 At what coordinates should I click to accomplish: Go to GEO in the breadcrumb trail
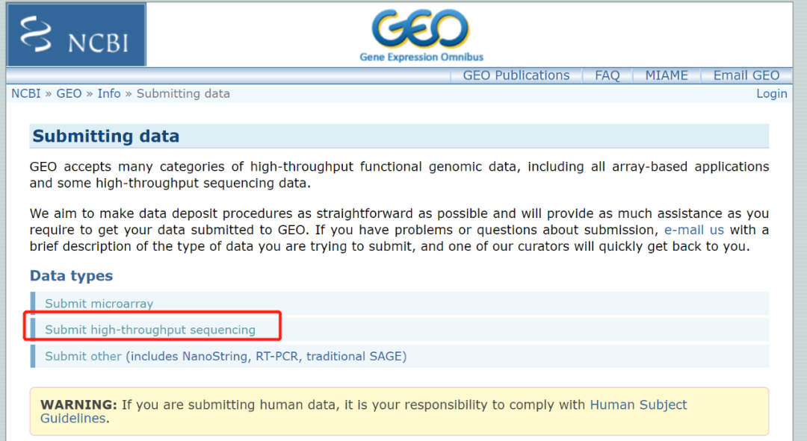click(x=69, y=93)
